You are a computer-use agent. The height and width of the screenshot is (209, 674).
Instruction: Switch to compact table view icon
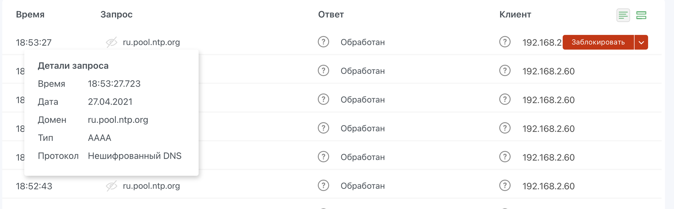tap(623, 15)
